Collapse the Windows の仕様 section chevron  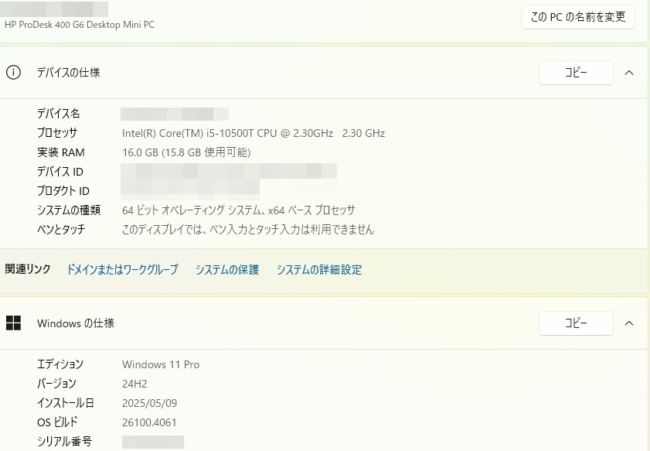(629, 323)
